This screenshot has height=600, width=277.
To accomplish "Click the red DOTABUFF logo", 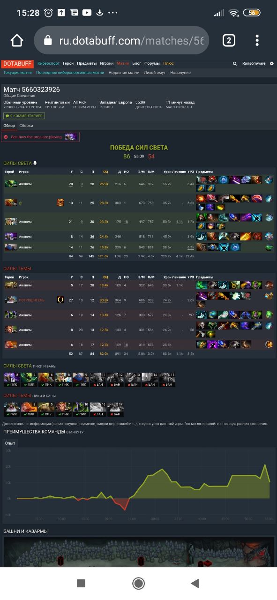I will tap(17, 63).
